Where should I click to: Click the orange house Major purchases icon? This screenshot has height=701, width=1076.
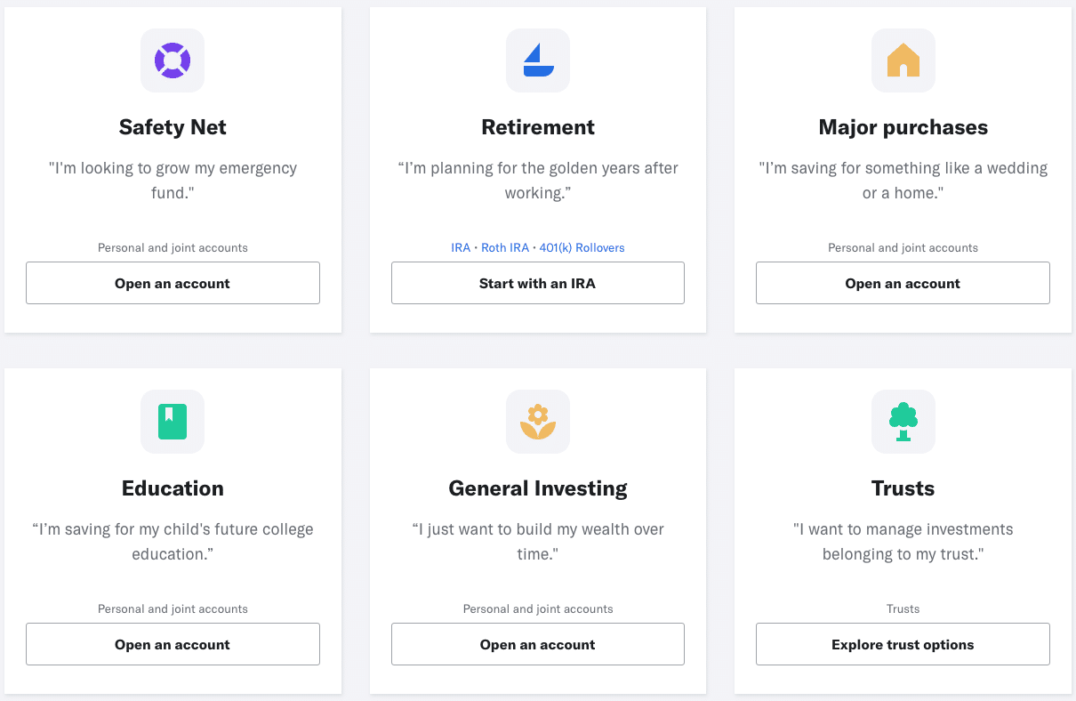click(x=903, y=60)
